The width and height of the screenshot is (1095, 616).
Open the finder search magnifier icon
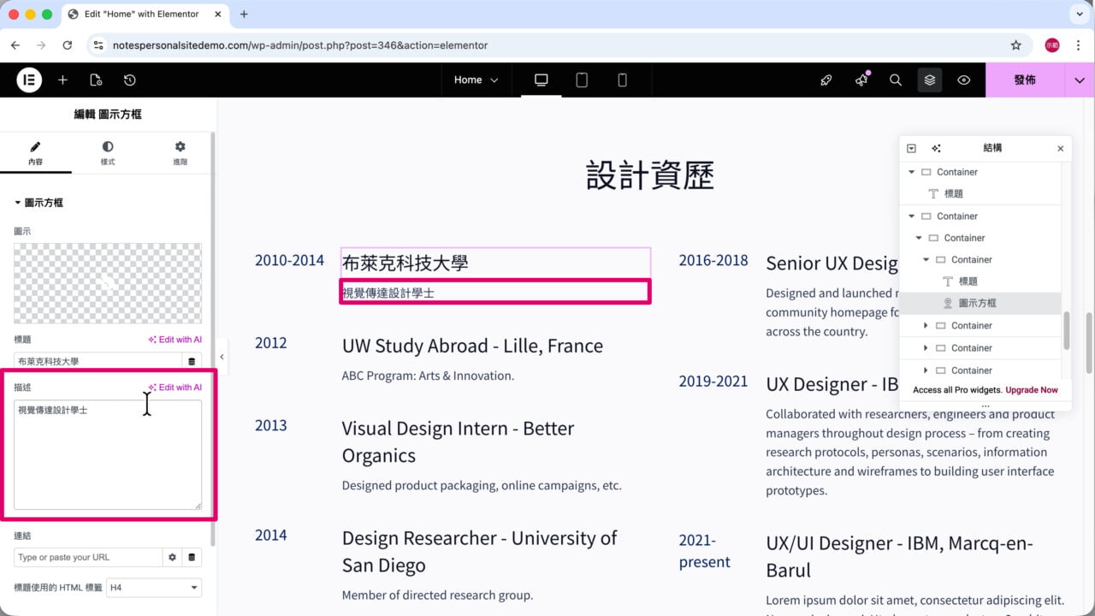point(896,80)
